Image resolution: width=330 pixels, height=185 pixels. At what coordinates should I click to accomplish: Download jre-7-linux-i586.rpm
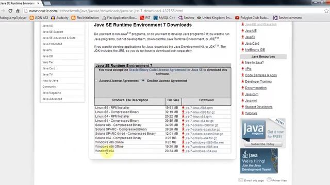(x=199, y=108)
